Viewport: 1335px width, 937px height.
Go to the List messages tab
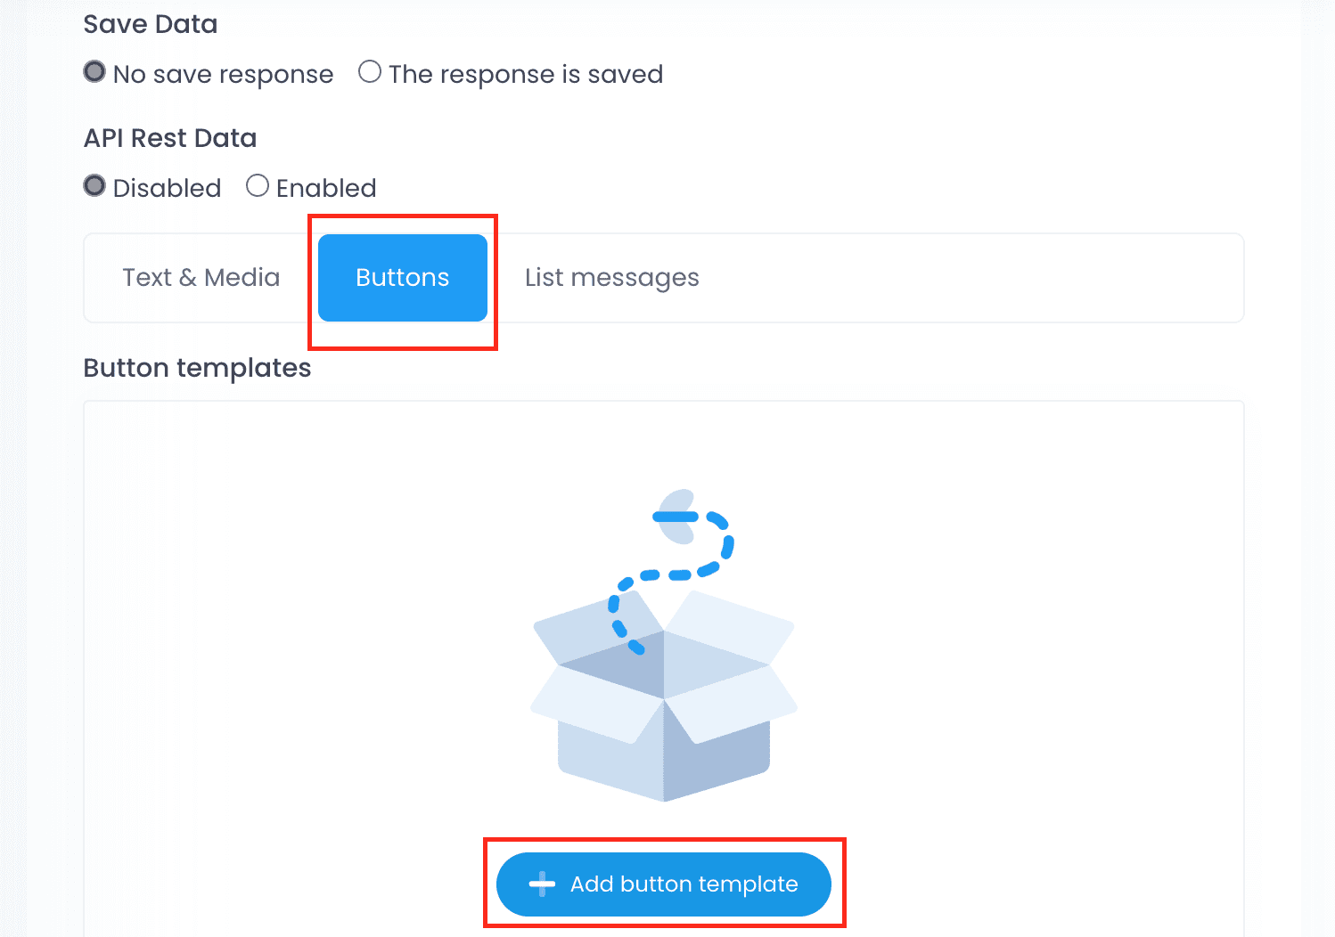[611, 278]
